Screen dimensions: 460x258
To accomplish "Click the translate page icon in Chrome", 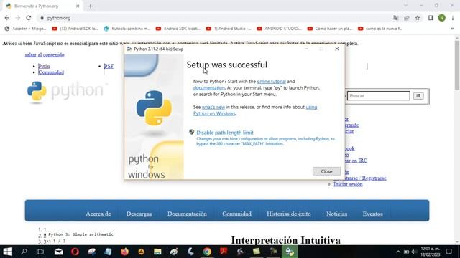I will pyautogui.click(x=396, y=18).
